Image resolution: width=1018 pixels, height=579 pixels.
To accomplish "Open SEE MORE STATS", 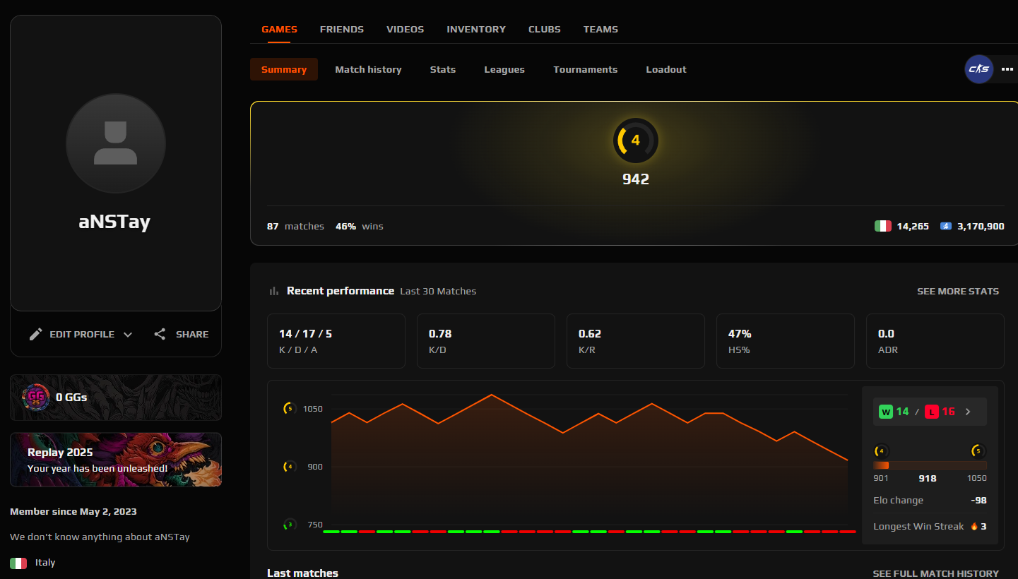I will pos(958,291).
